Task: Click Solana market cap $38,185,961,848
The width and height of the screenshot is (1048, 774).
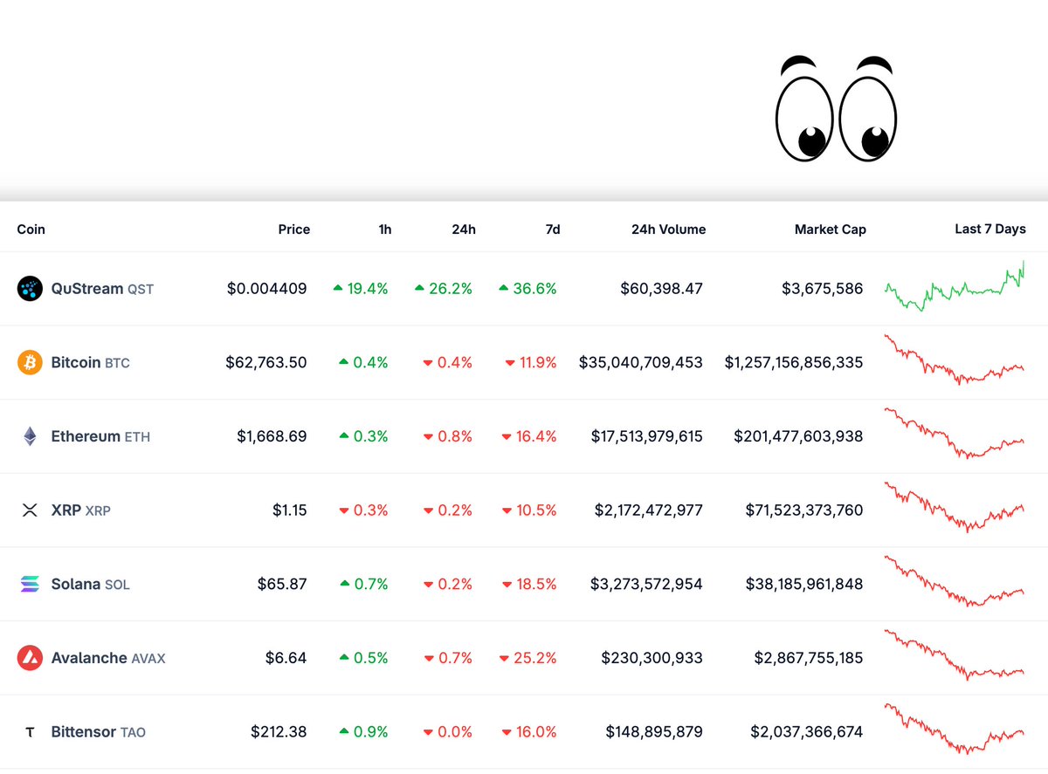Action: [803, 584]
